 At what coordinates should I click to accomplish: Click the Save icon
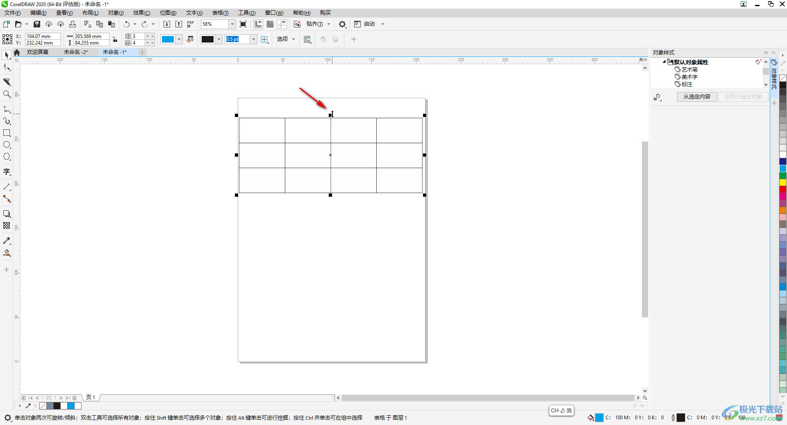(x=37, y=24)
